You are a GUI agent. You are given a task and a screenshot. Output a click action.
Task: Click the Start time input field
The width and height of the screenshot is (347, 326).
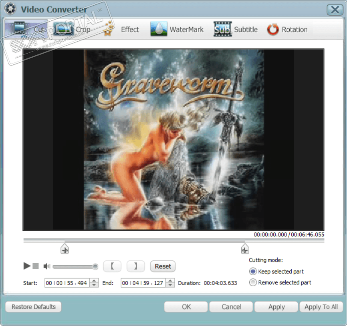click(x=67, y=283)
